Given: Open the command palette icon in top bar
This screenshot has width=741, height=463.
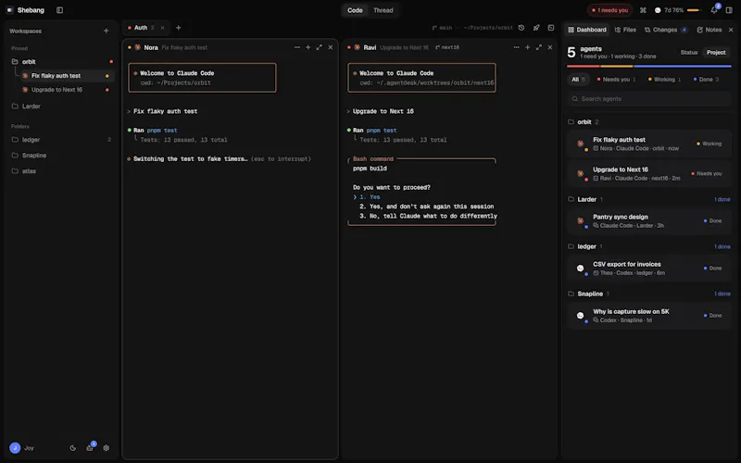Looking at the screenshot, I should point(643,10).
